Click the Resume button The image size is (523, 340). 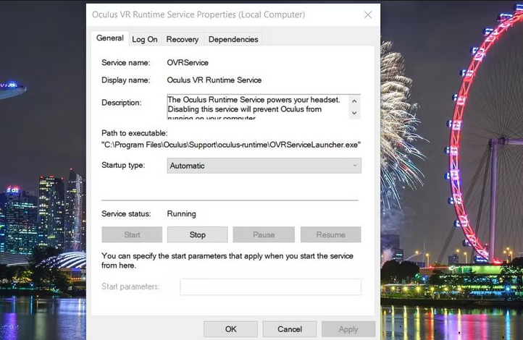click(330, 235)
